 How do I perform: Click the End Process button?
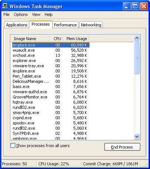pyautogui.click(x=122, y=147)
